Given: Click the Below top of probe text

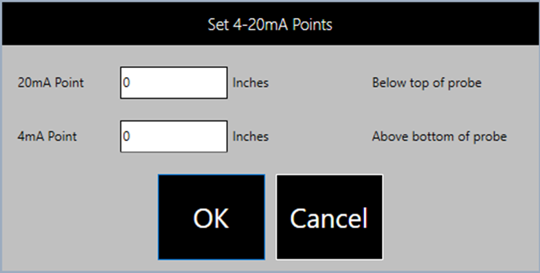Looking at the screenshot, I should tap(427, 83).
